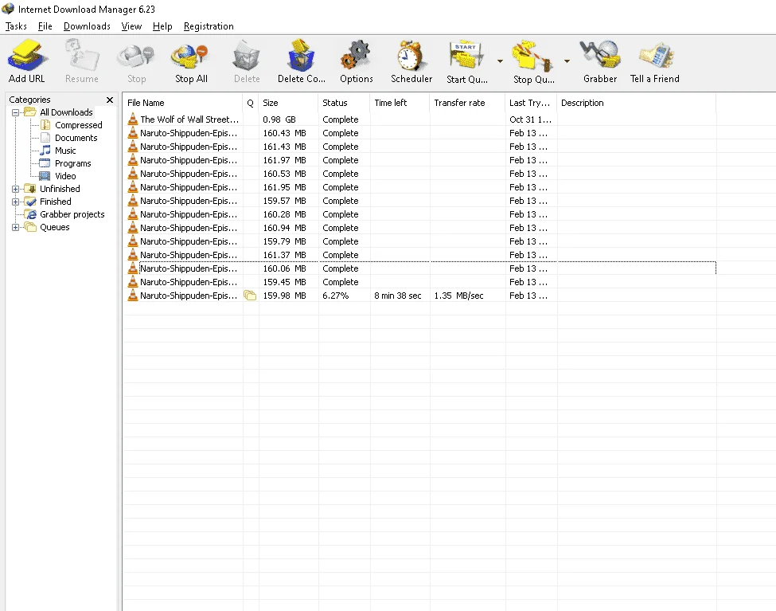
Task: Sort by Size column header
Action: click(288, 103)
